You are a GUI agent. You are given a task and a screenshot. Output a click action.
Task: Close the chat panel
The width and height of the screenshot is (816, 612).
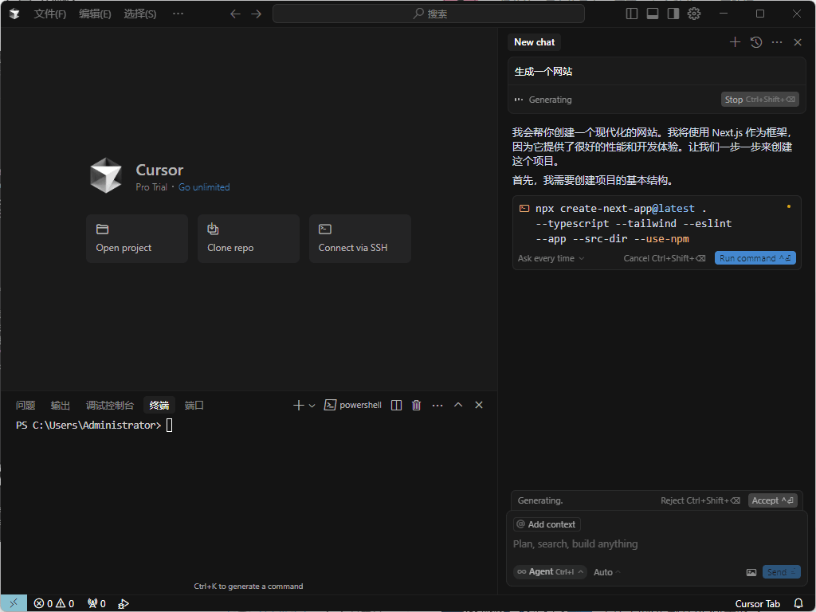pyautogui.click(x=798, y=42)
